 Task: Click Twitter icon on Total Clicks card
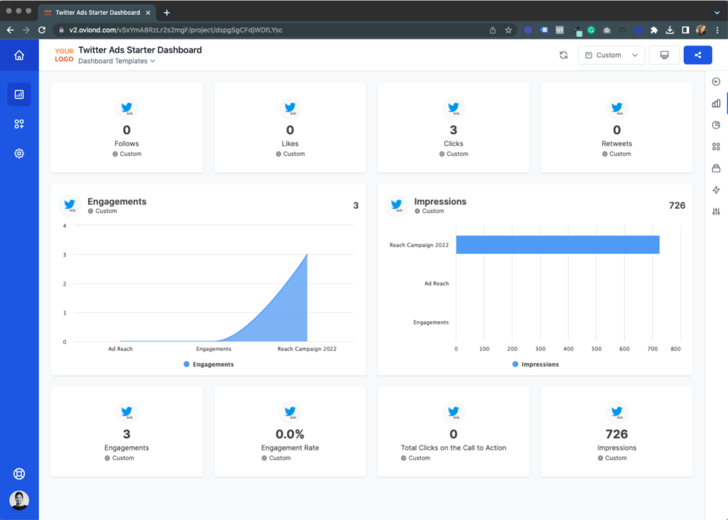[x=454, y=412]
